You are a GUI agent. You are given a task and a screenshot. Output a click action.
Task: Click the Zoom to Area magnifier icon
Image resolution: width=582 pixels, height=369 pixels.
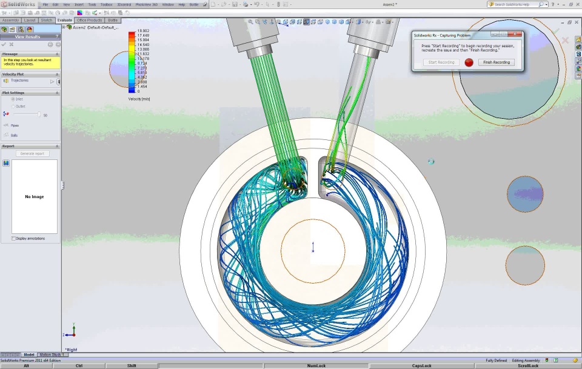click(257, 22)
